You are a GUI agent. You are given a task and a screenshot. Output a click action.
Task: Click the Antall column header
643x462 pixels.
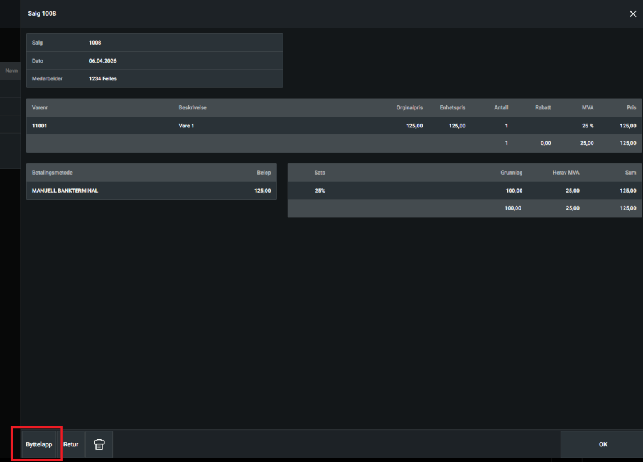(500, 107)
